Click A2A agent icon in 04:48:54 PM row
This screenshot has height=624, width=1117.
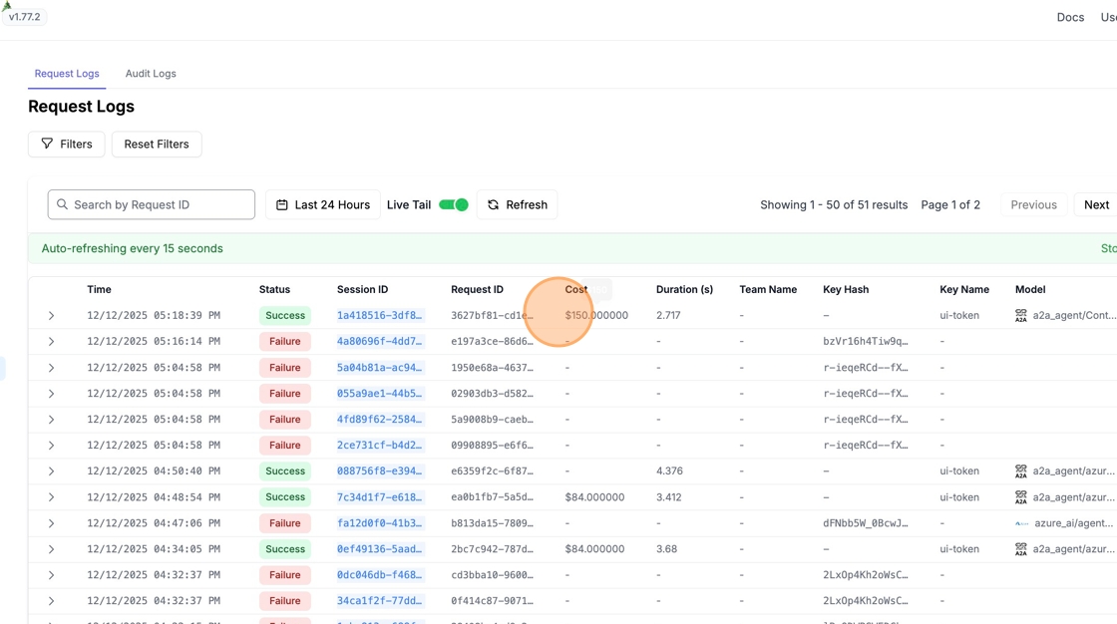point(1021,497)
